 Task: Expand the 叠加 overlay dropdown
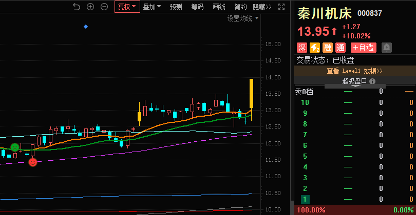pyautogui.click(x=152, y=7)
